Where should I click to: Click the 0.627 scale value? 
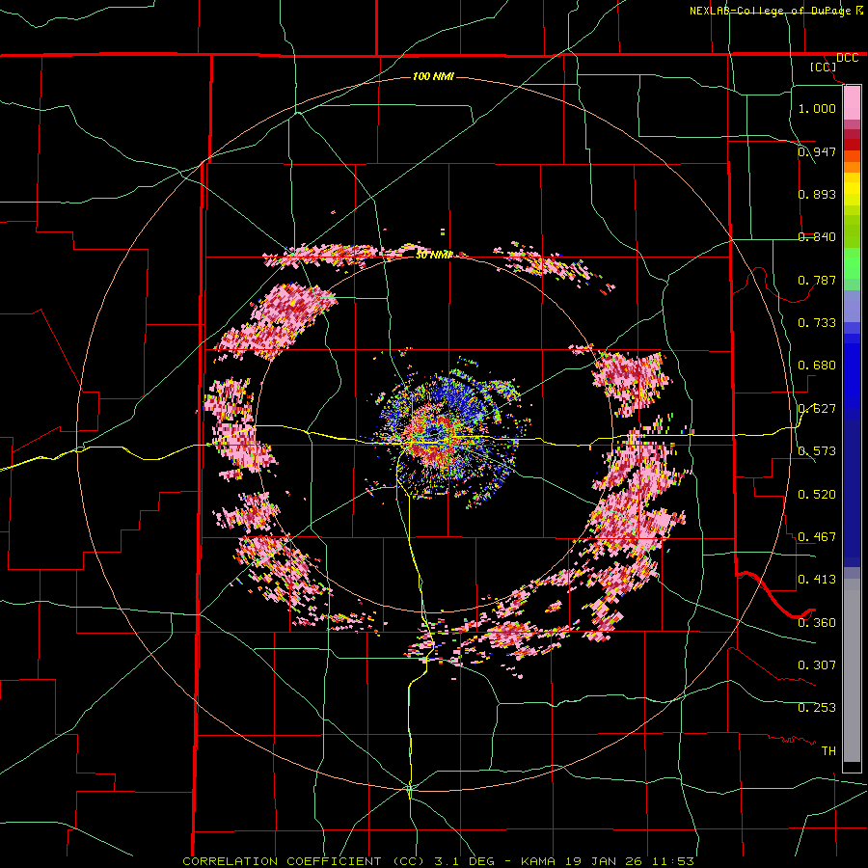click(817, 409)
